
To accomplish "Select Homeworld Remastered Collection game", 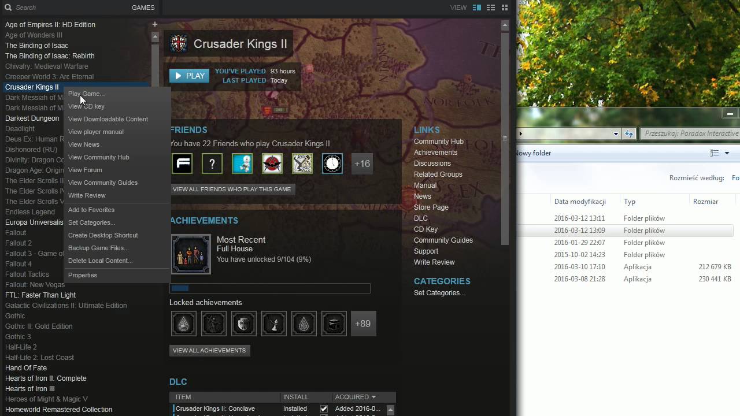I will click(58, 410).
